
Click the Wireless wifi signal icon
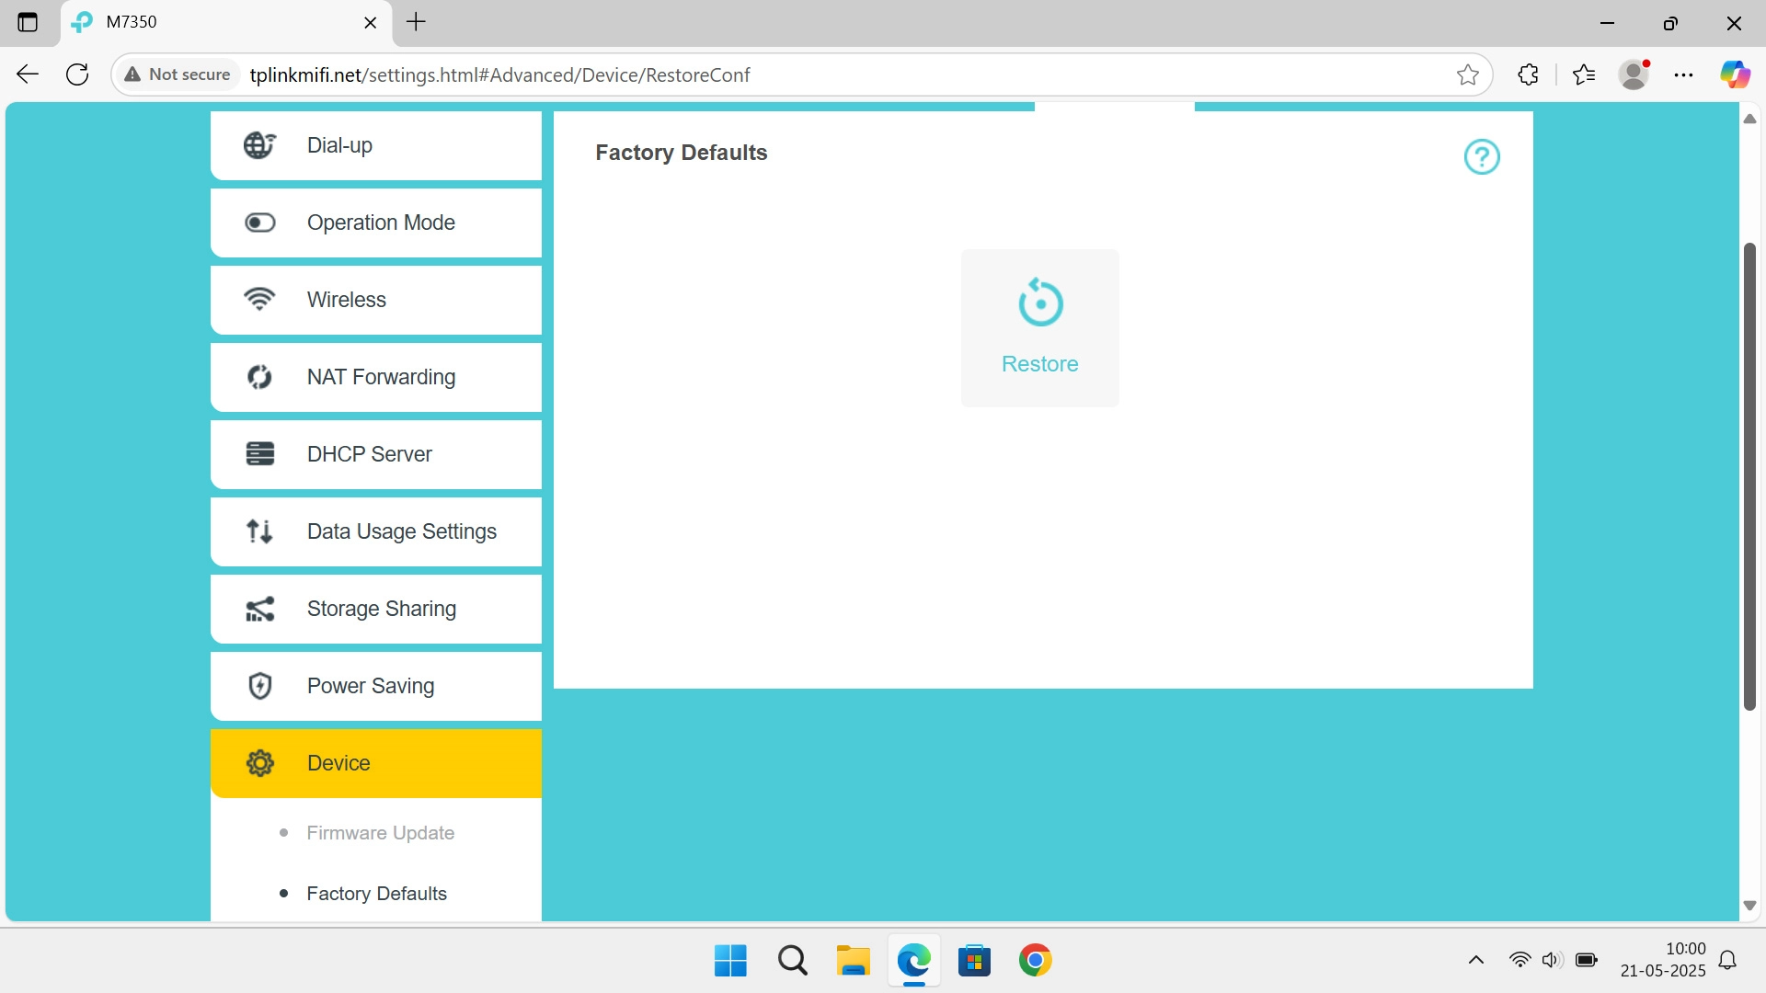pyautogui.click(x=259, y=300)
